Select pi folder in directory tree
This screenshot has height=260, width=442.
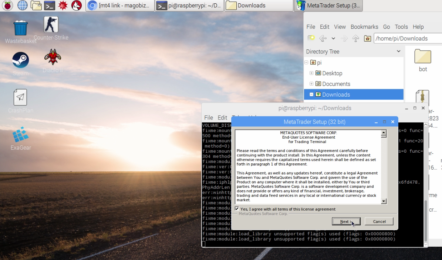[x=319, y=62]
